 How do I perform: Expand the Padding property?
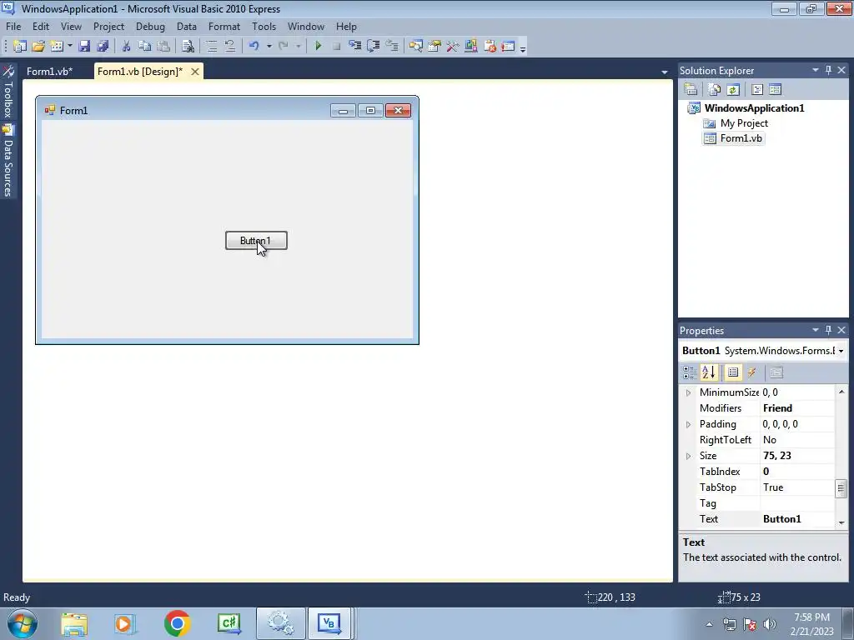click(x=688, y=424)
